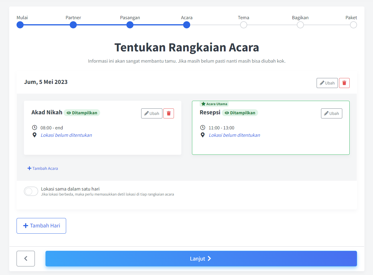Click the 11:00 - 13:00 time text

[221, 128]
